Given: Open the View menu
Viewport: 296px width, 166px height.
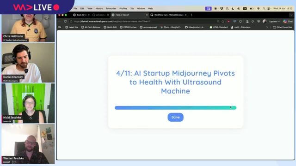Looking at the screenshot, I should point(90,8).
